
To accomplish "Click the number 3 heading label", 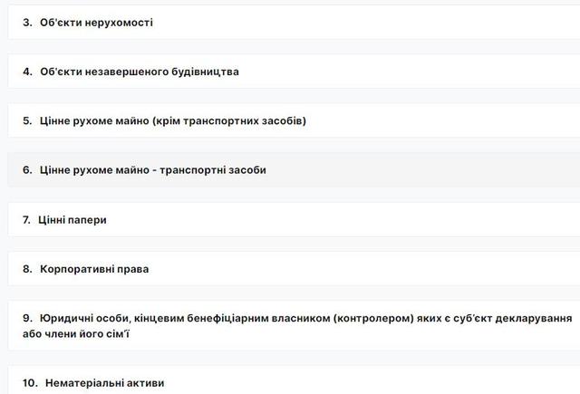I will click(27, 22).
